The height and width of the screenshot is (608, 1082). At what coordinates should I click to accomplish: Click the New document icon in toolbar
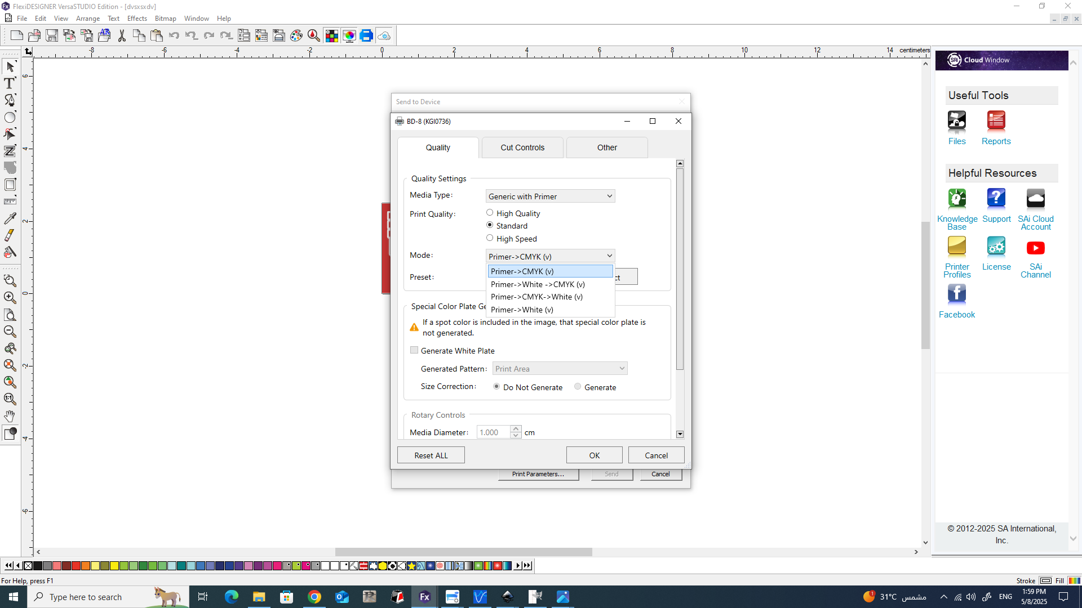point(17,36)
